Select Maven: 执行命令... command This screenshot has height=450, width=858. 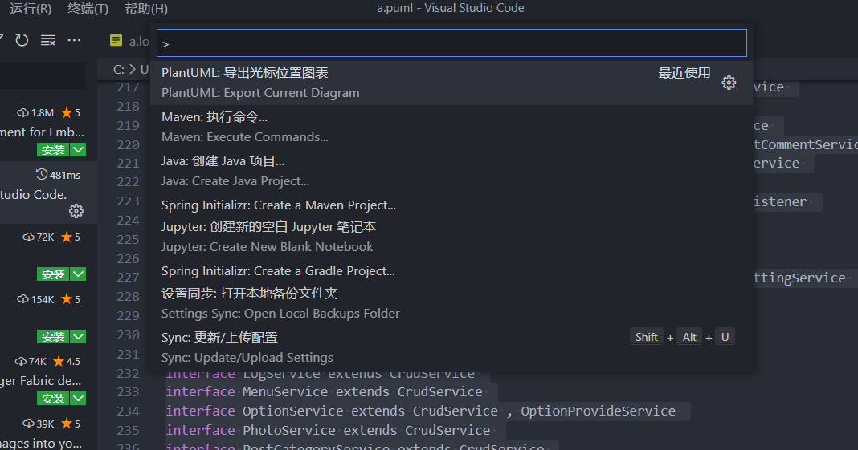451,127
